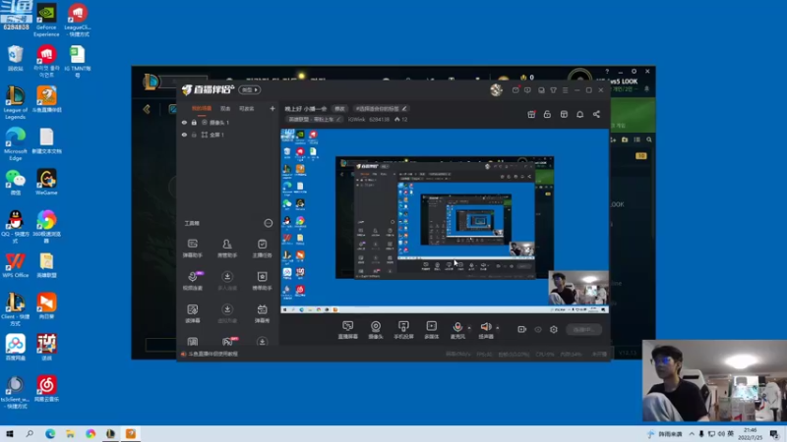Screen dimensions: 787x442
Task: Open the hamburger menu in title bar
Action: [x=565, y=90]
